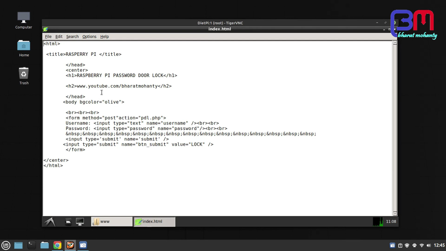Click the <title>RASPERRY PI </title> line

coord(84,54)
